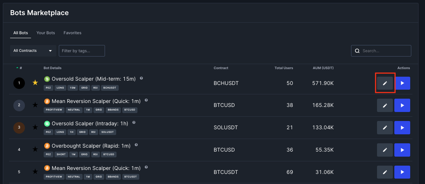Switch to the Your Bots tab

46,33
